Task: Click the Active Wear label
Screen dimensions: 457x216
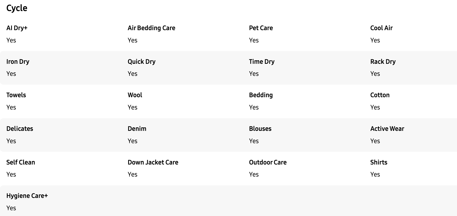Action: click(387, 129)
